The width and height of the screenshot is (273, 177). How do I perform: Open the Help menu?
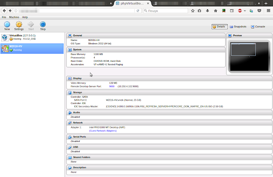25,17
